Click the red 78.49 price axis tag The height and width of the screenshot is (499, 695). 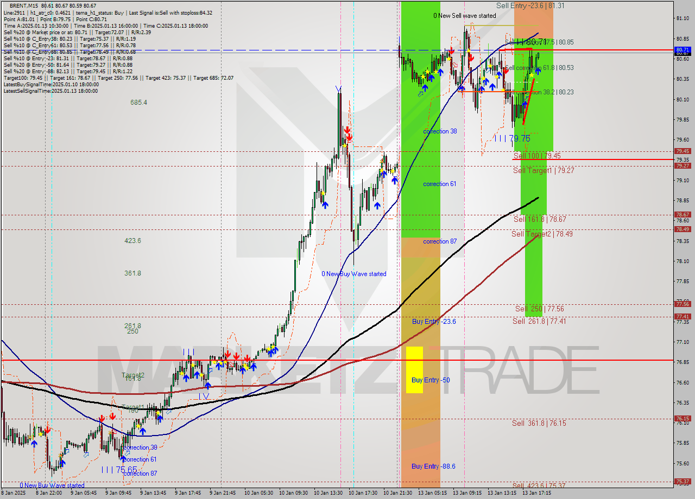(x=682, y=229)
